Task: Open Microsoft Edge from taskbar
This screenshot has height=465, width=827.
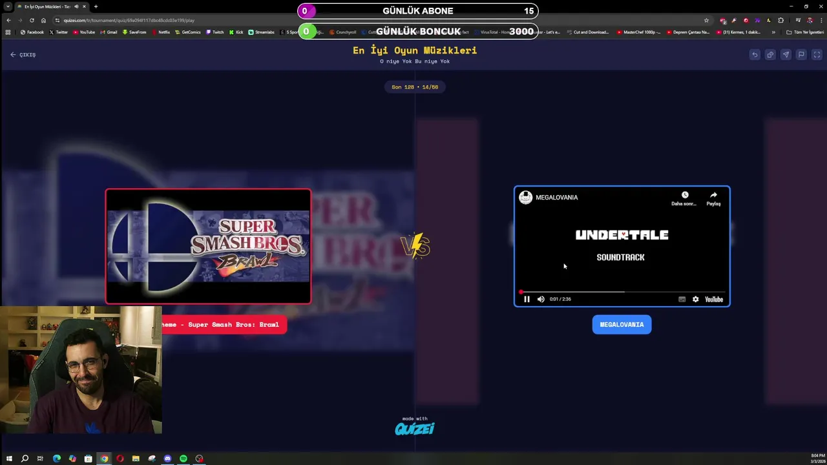Action: (x=57, y=459)
